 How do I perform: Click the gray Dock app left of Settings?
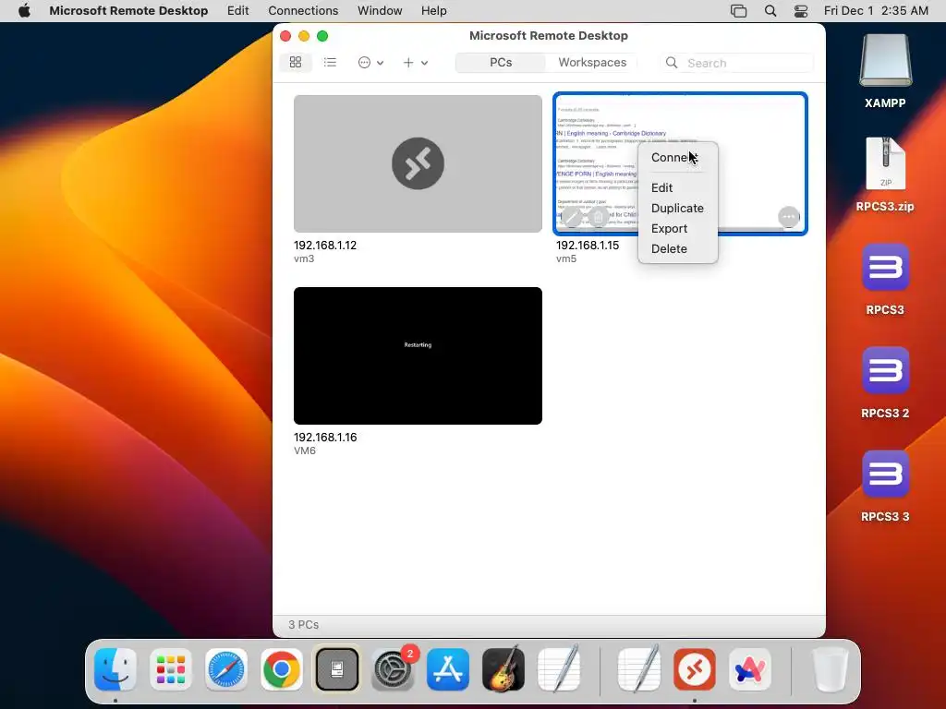[336, 669]
